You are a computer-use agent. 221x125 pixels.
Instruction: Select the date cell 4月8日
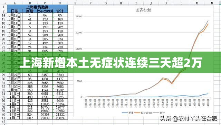coord(15,118)
